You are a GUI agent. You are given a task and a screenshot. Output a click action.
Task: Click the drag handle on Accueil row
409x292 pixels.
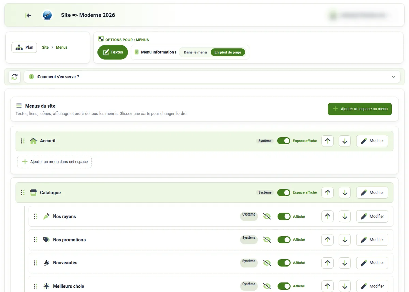(22, 141)
